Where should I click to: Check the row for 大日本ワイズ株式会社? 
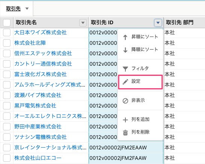pyautogui.click(x=7, y=33)
